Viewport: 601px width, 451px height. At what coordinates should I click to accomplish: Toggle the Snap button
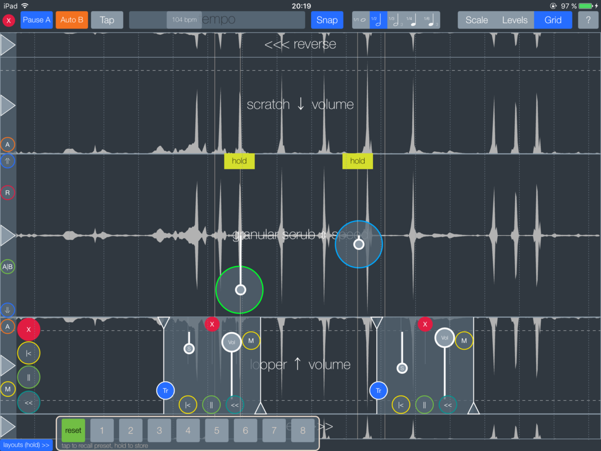pos(327,20)
